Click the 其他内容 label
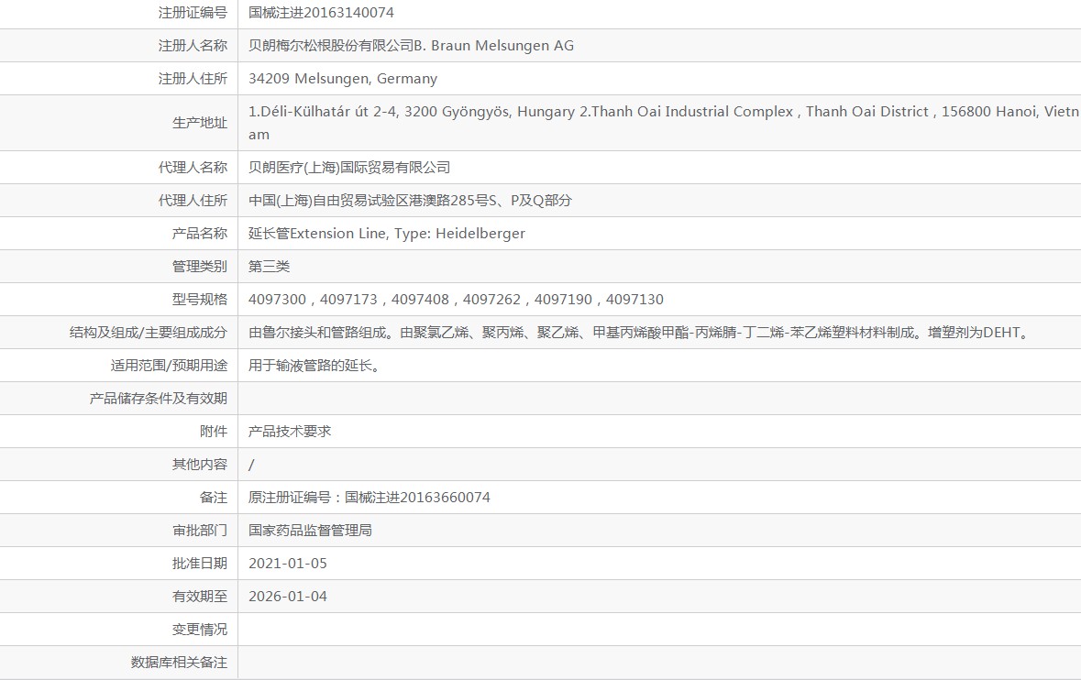This screenshot has width=1081, height=680. coord(199,465)
